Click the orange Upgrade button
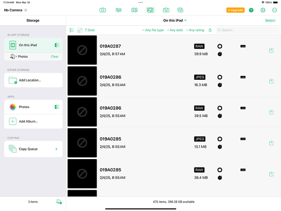This screenshot has height=211, width=281. [235, 10]
